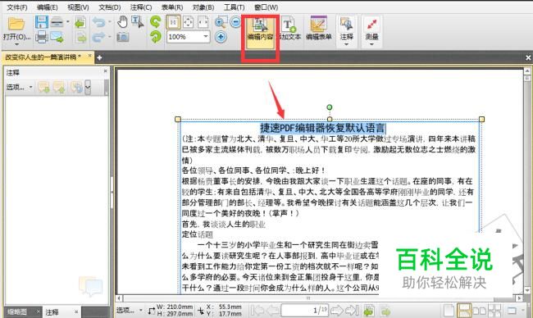The width and height of the screenshot is (533, 318).
Task: Open the 表单(R) menu
Action: (172, 7)
